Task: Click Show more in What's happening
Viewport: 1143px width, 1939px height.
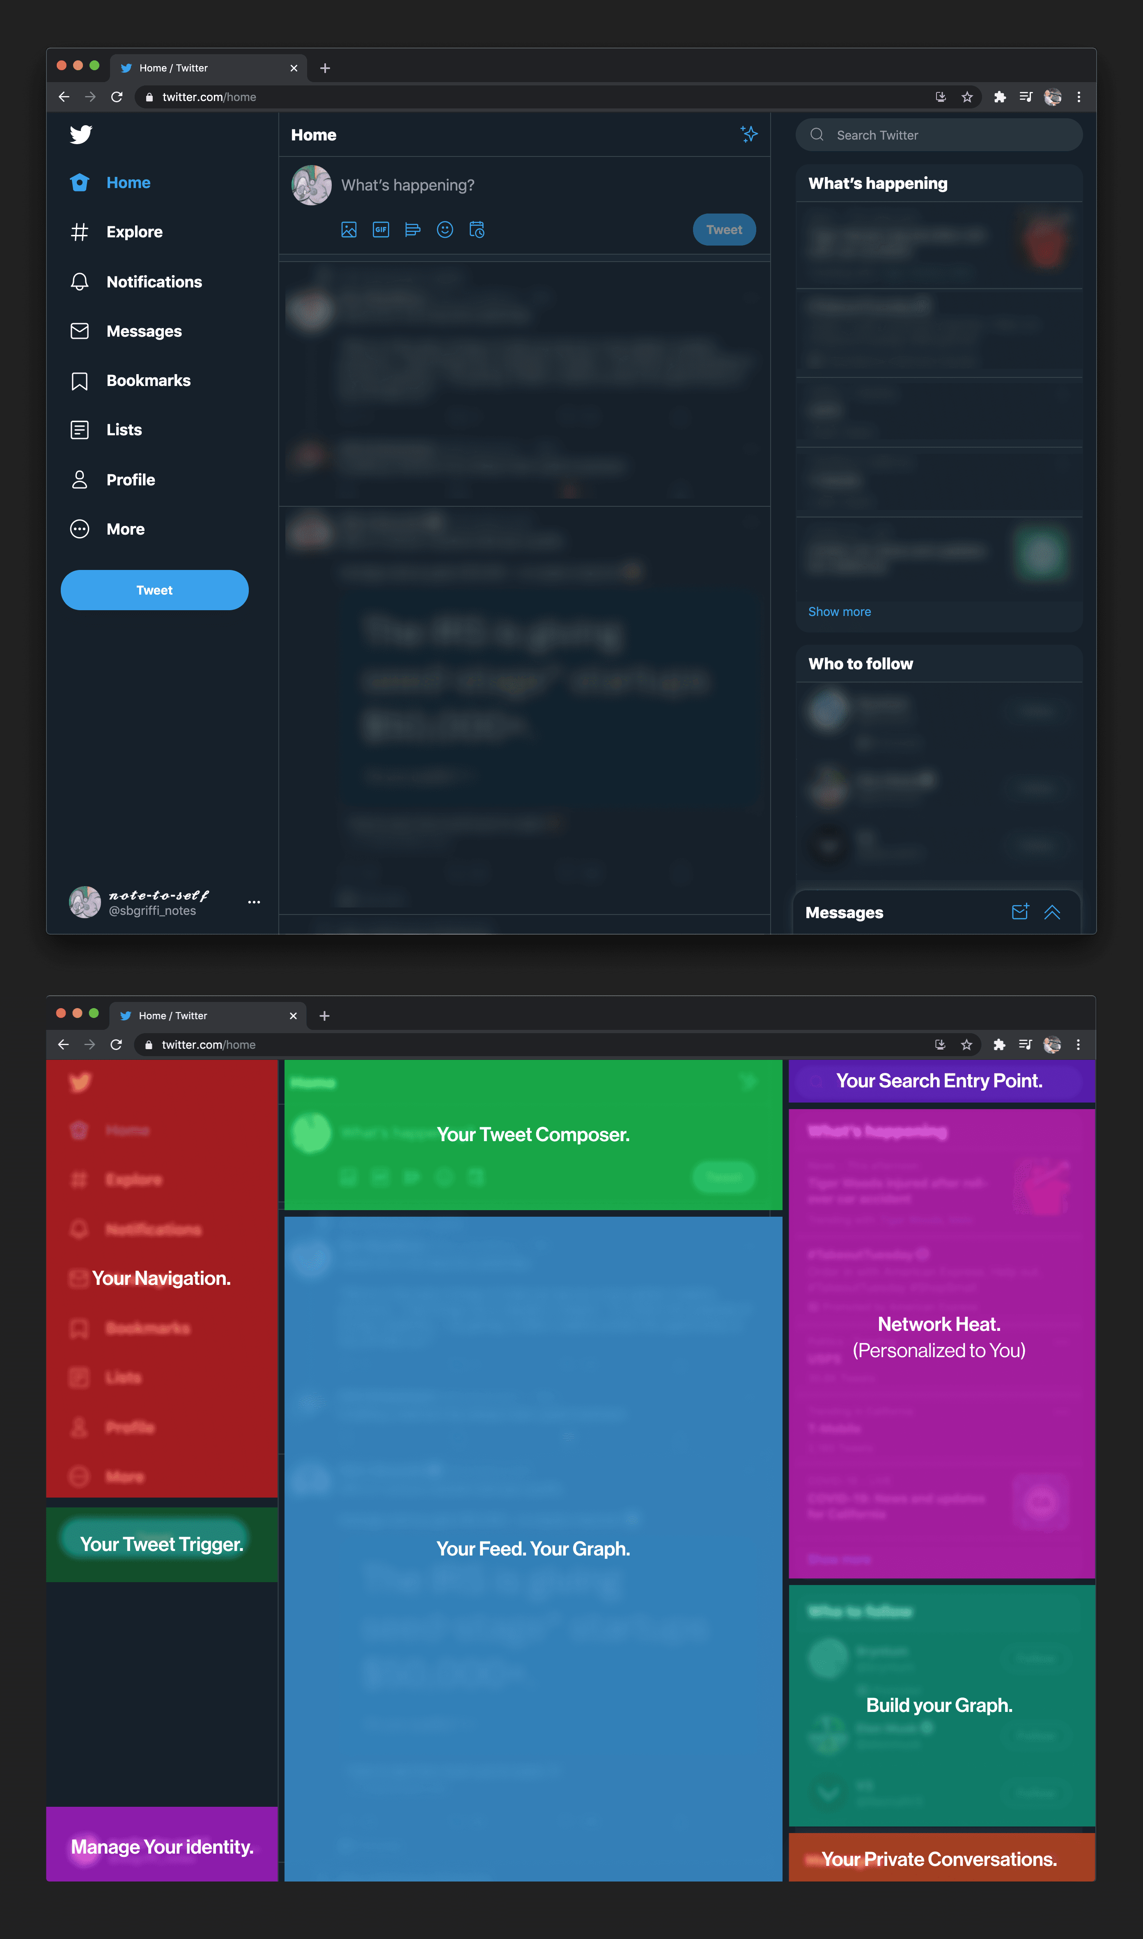Action: click(840, 611)
